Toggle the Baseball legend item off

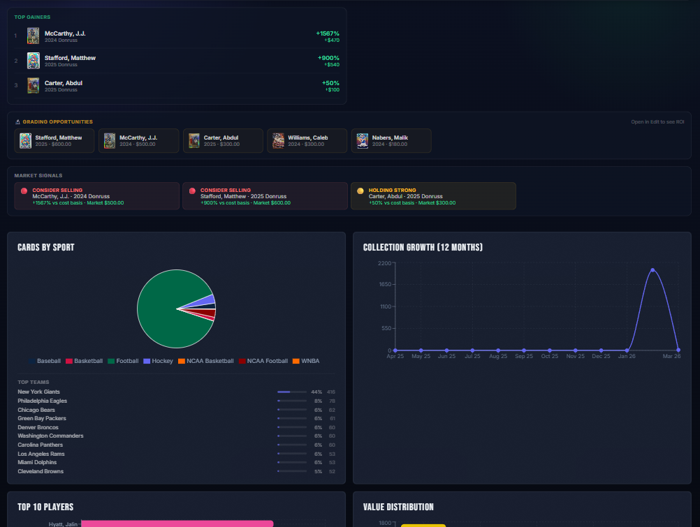[x=44, y=361]
